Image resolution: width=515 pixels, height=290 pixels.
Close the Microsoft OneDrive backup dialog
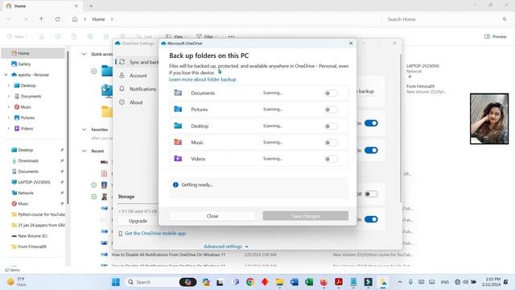point(351,43)
